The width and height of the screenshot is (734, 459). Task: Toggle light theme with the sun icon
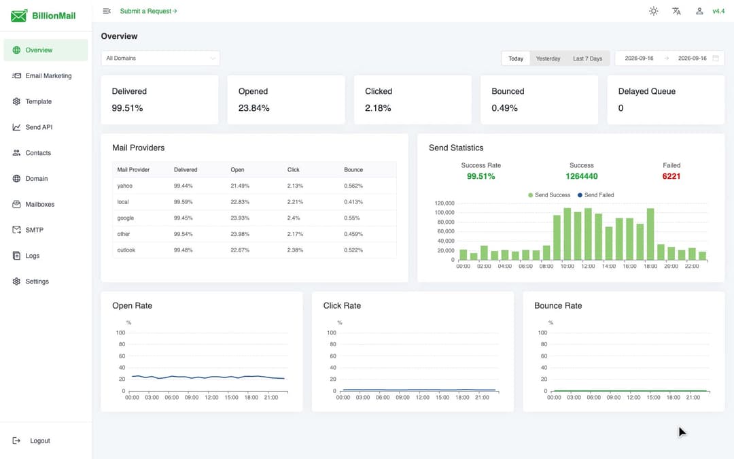coord(654,11)
